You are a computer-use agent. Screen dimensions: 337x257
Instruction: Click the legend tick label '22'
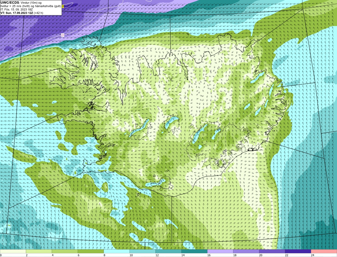click(287, 255)
